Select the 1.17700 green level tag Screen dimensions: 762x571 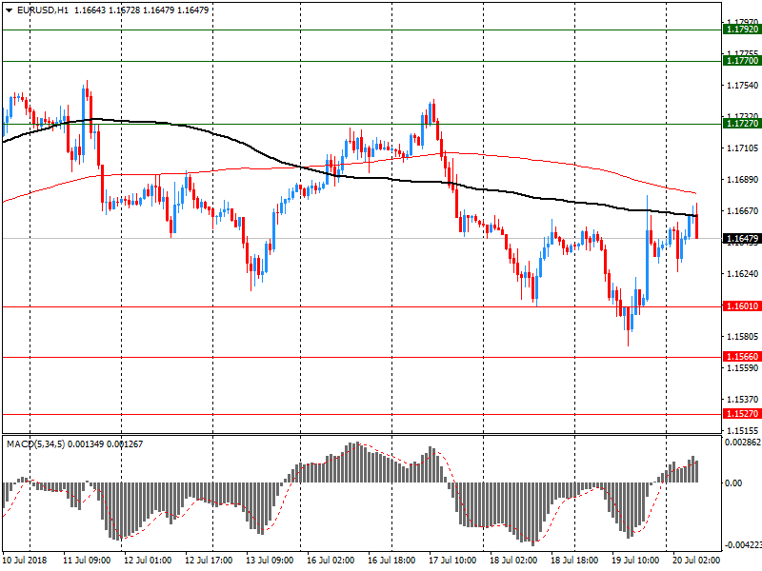pos(742,61)
